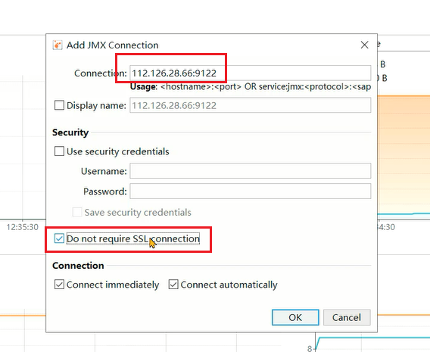This screenshot has height=352, width=430.
Task: Click the Usage hint text line
Action: click(251, 87)
